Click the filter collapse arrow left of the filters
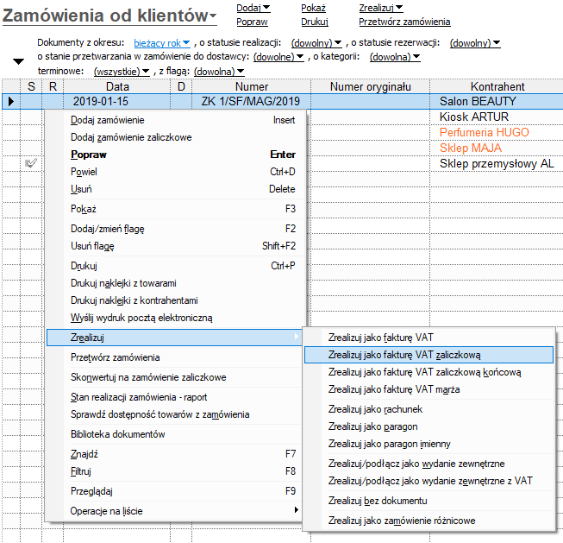 [x=18, y=61]
